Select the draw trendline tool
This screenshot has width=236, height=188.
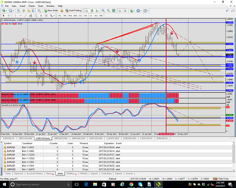(x=26, y=15)
